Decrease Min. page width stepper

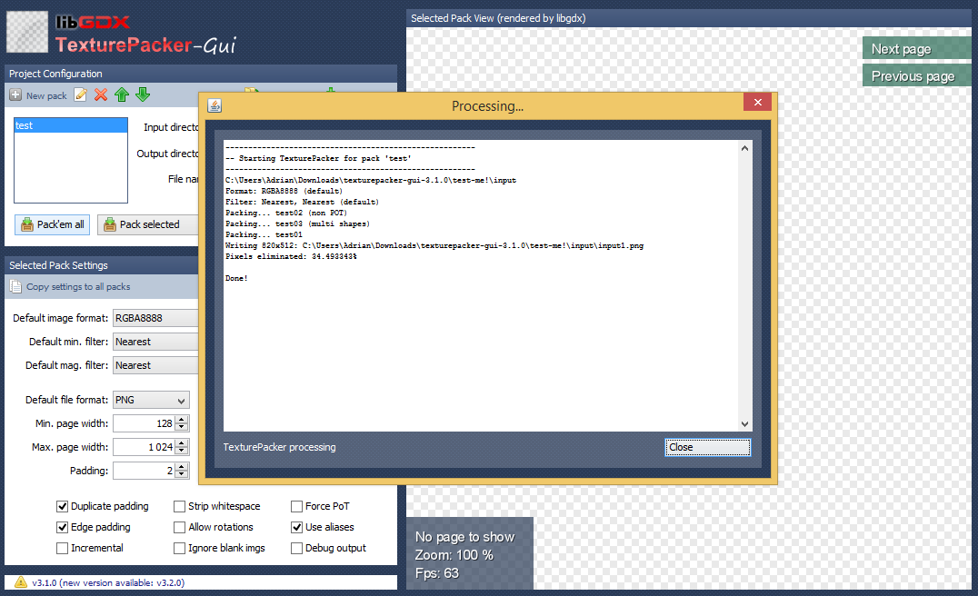(x=182, y=427)
